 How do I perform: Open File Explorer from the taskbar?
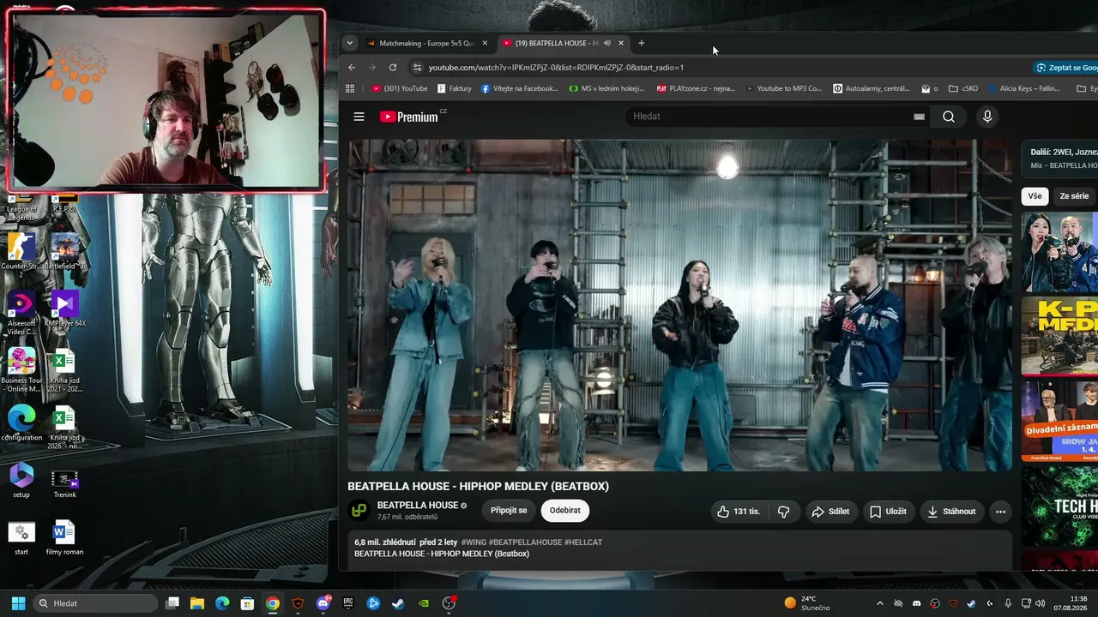(197, 603)
